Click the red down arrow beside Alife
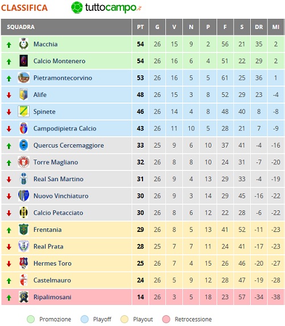This screenshot has height=326, width=285. (9, 95)
